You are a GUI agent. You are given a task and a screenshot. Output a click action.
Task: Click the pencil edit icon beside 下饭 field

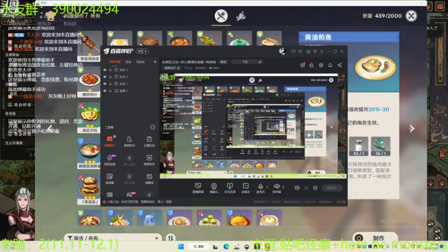click(x=260, y=62)
